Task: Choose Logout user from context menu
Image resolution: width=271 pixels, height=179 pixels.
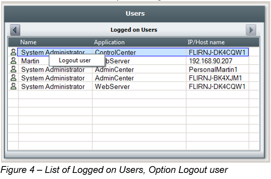Action: point(75,60)
